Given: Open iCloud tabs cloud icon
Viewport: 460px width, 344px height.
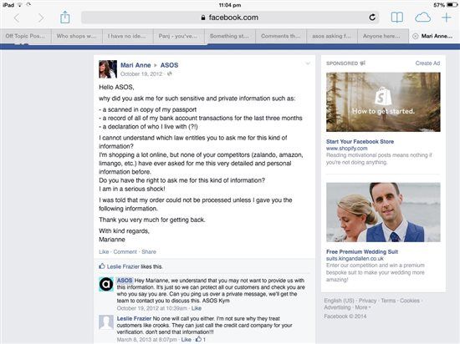Looking at the screenshot, I should [422, 18].
